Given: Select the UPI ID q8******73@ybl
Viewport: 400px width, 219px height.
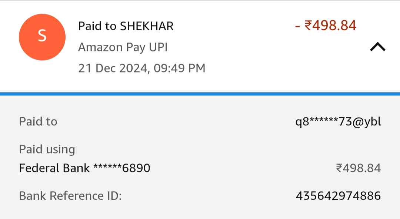Looking at the screenshot, I should coord(338,122).
